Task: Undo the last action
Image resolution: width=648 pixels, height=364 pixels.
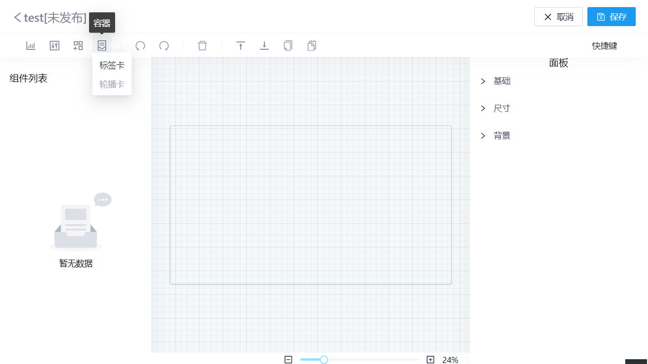Action: (x=140, y=45)
